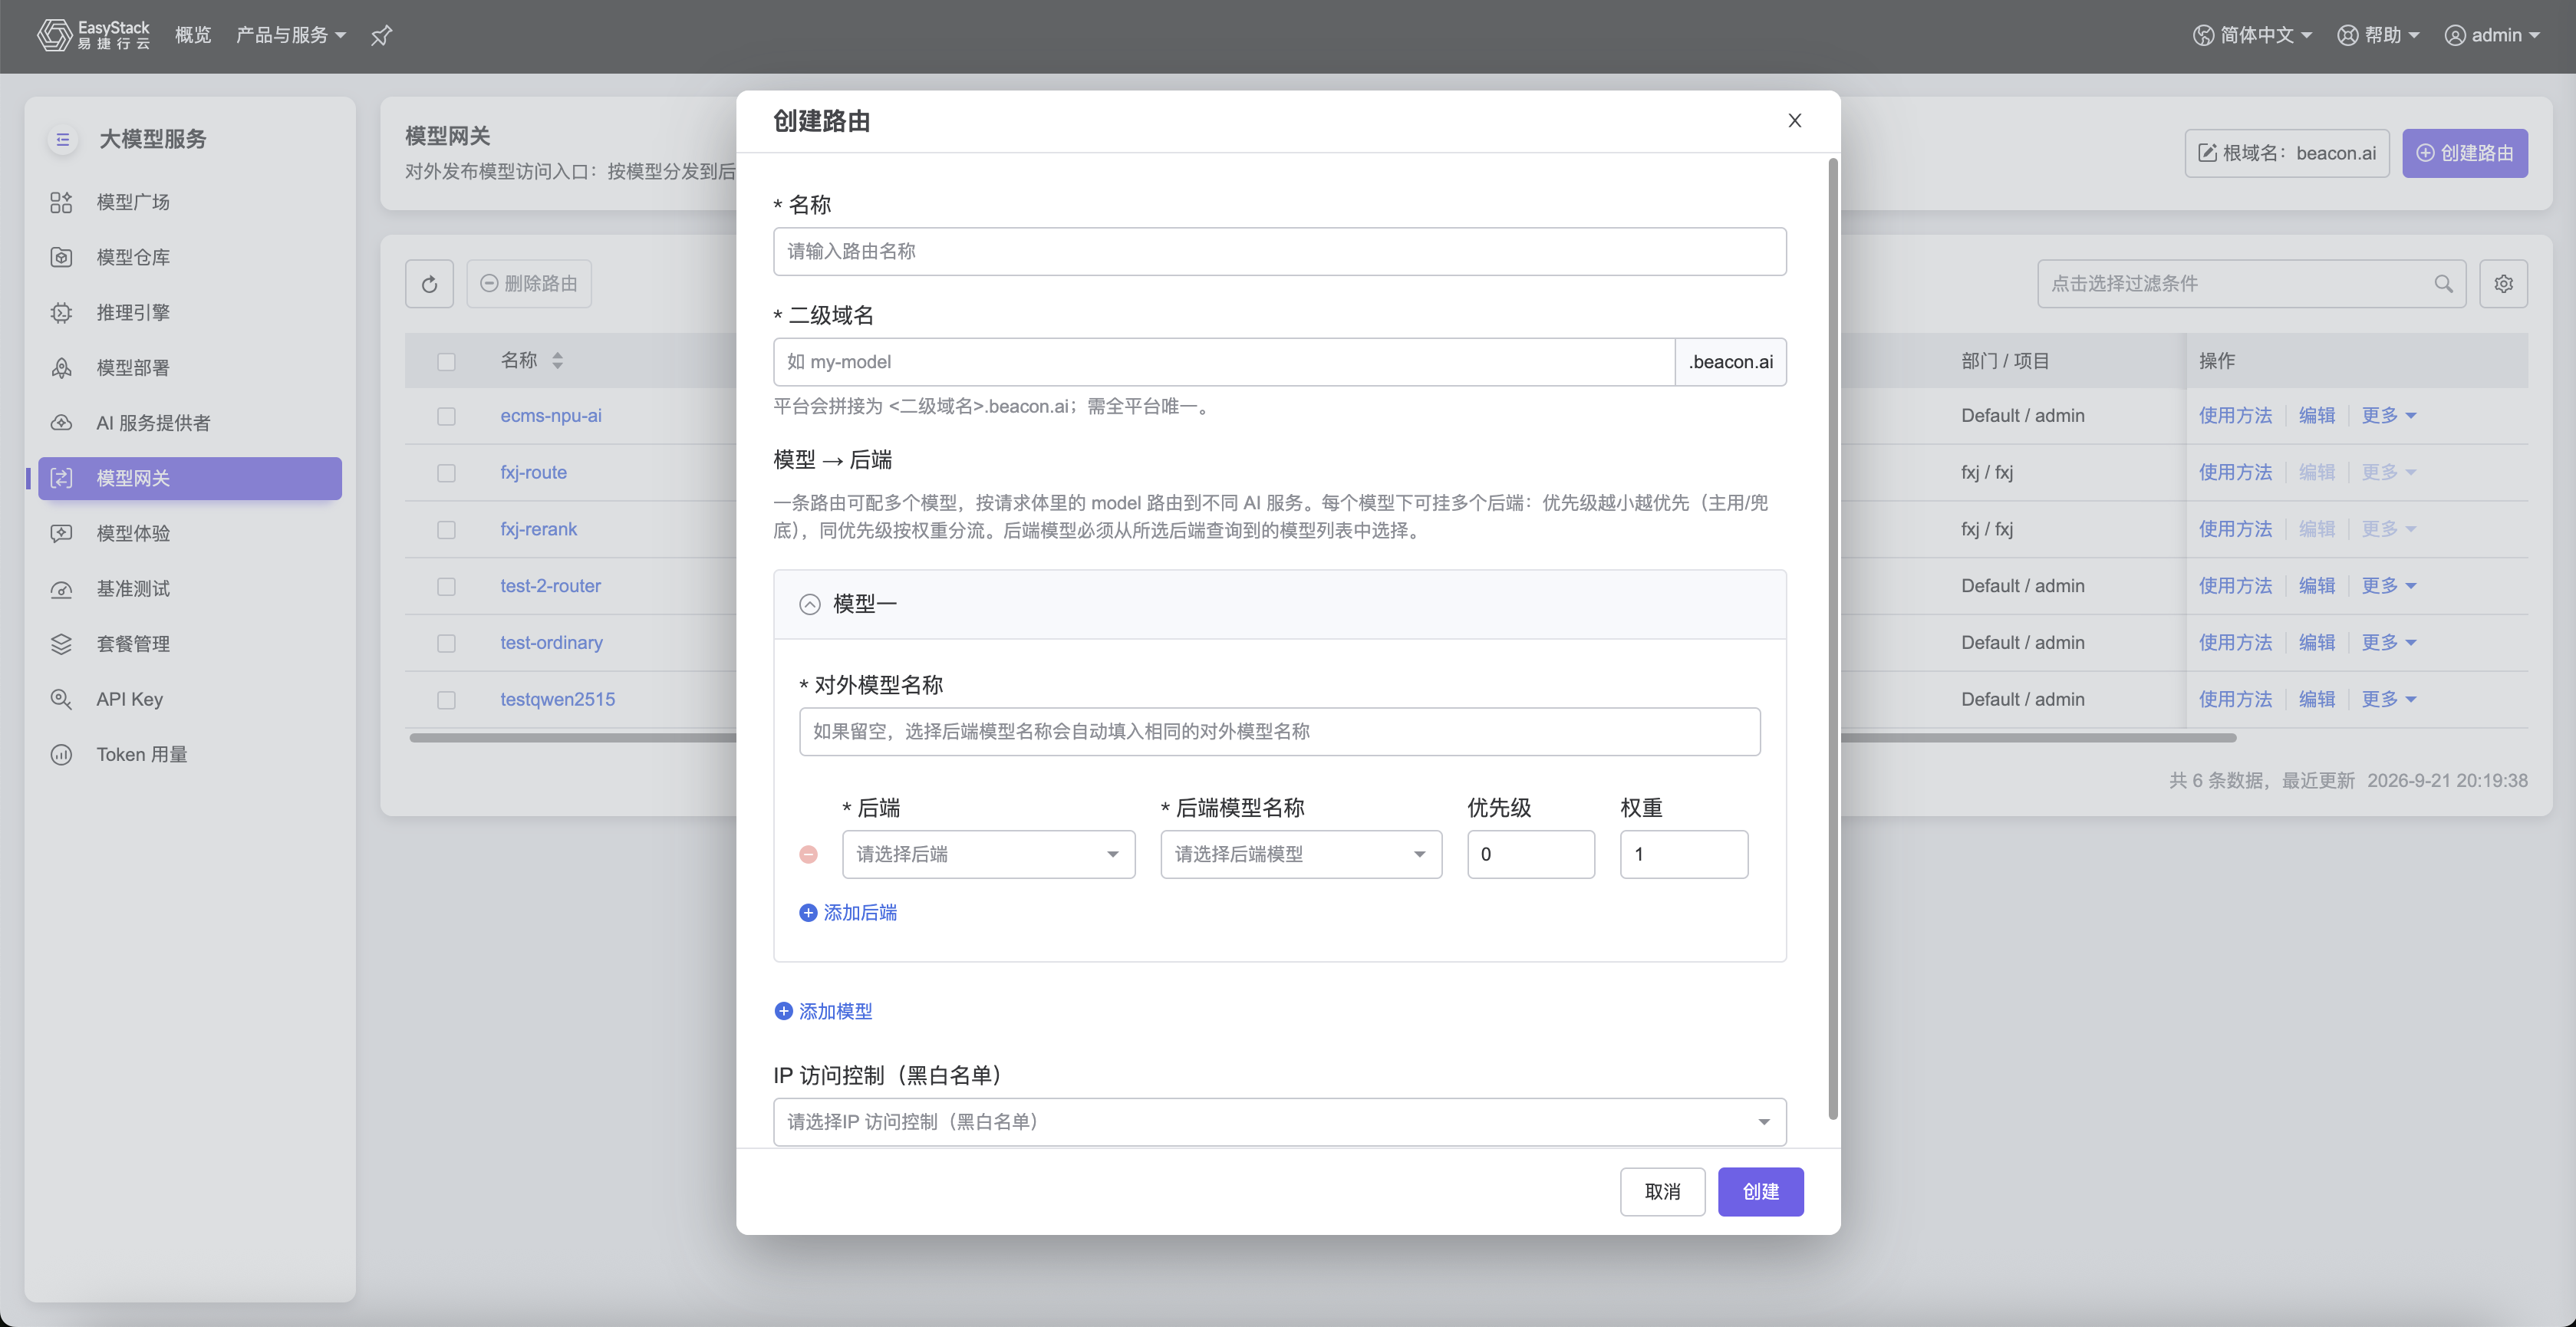Image resolution: width=2576 pixels, height=1327 pixels.
Task: Open the 产品与服务 menu
Action: point(291,36)
